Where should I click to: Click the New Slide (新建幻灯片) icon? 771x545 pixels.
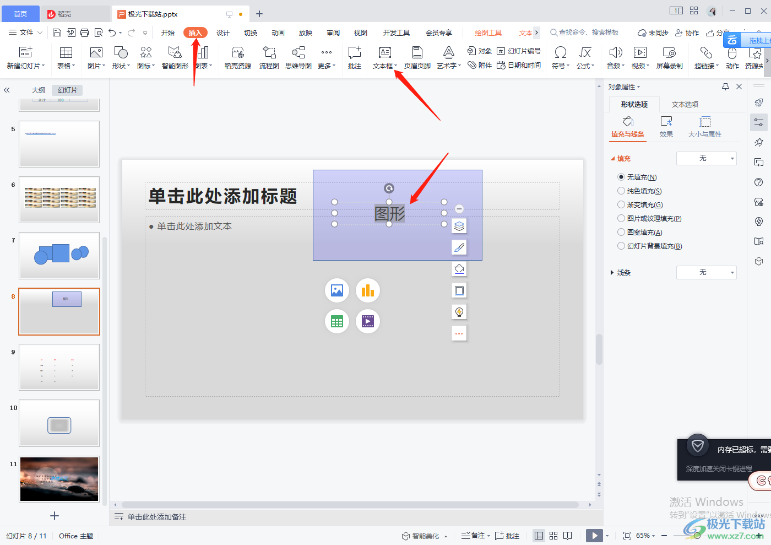pos(26,52)
